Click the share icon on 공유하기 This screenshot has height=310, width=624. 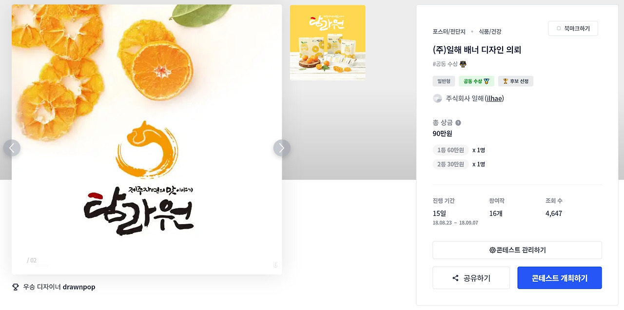455,278
